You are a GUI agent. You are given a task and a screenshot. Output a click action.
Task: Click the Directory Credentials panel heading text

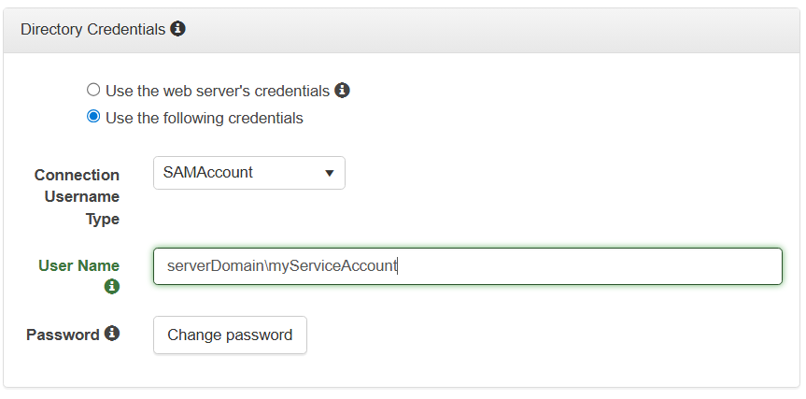92,29
